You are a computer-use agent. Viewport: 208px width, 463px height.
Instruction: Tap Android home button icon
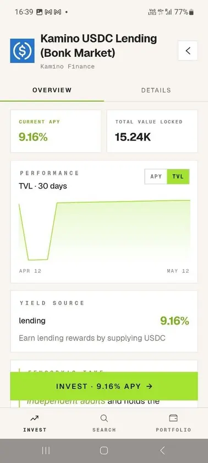tap(104, 450)
